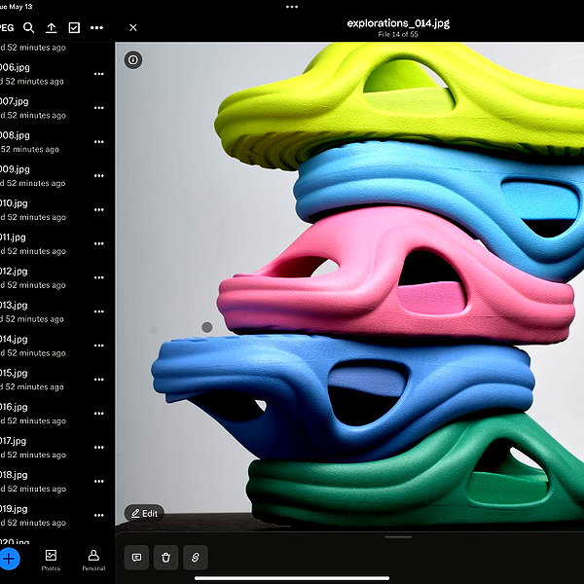
Task: Tap the blue plus create button
Action: [9, 559]
